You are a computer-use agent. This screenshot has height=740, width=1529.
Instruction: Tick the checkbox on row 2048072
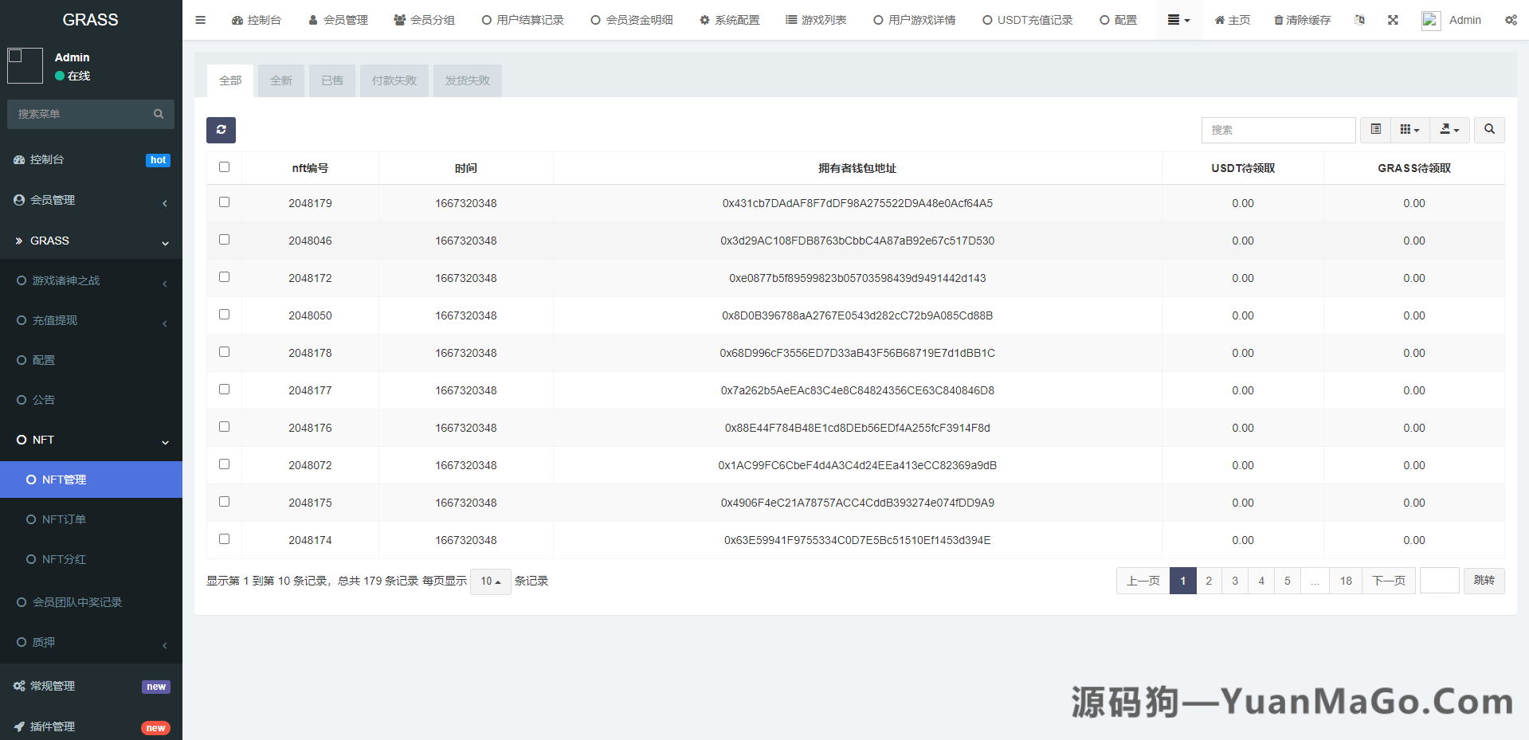[224, 464]
